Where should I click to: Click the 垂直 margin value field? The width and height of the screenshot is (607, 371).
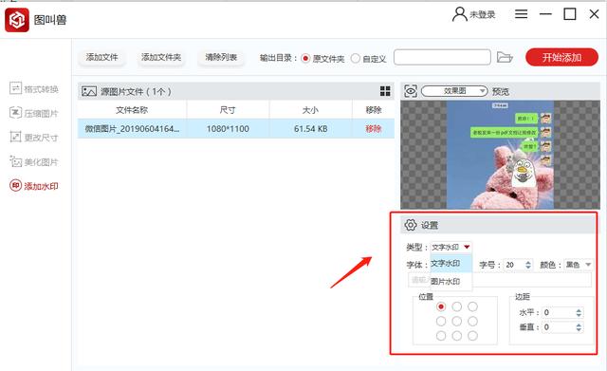[559, 327]
